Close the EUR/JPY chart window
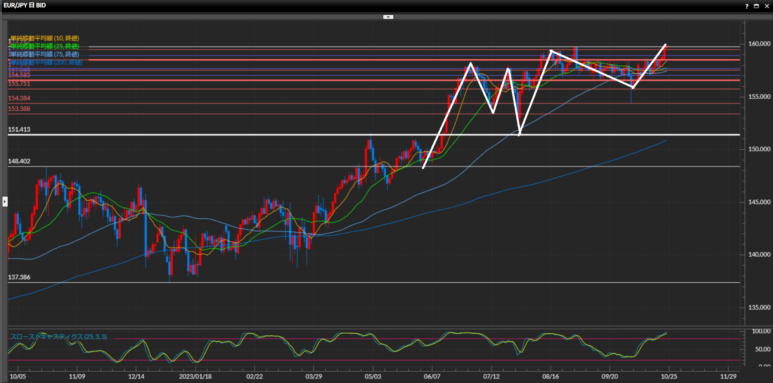 767,6
